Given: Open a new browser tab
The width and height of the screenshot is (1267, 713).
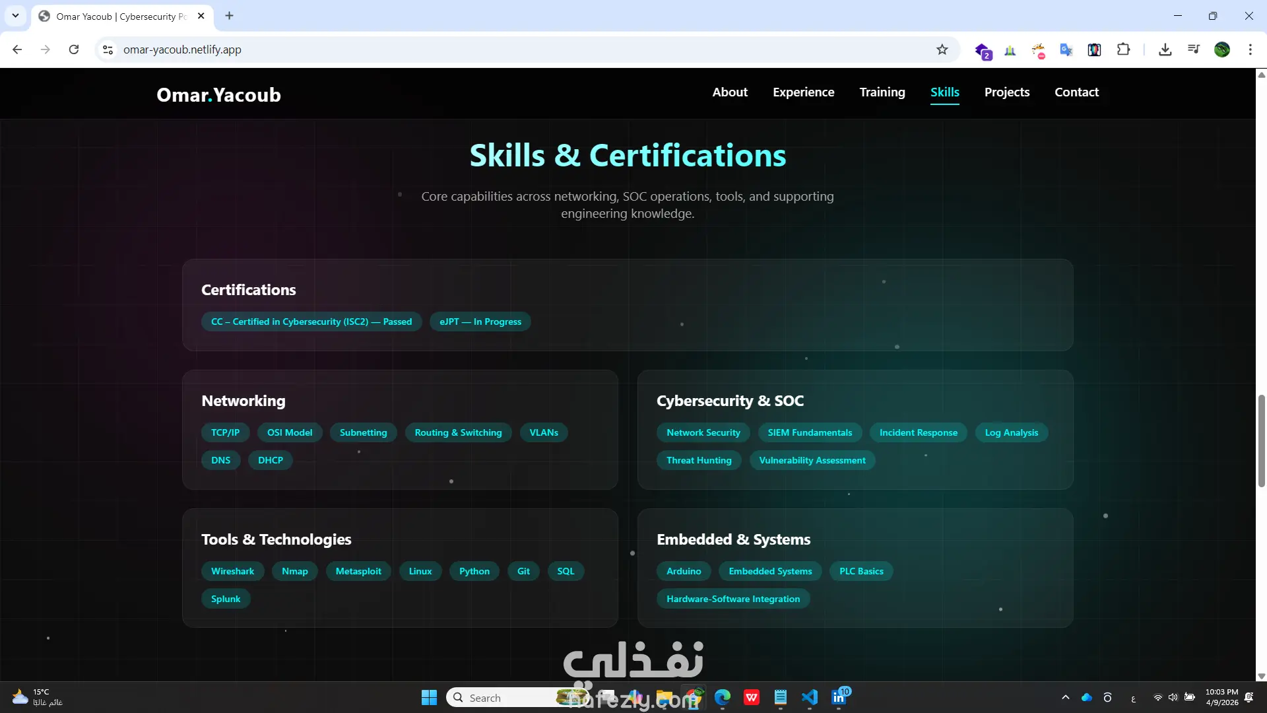Looking at the screenshot, I should pos(229,16).
